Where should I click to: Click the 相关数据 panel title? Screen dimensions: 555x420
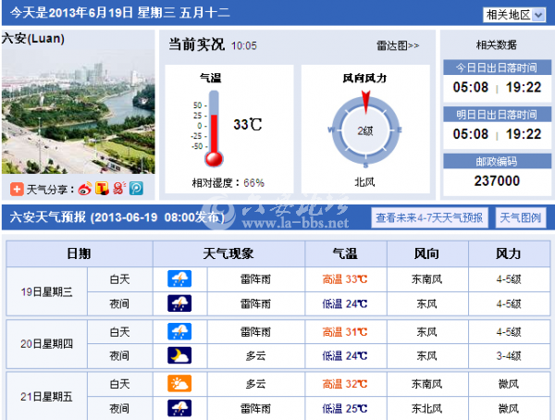pos(496,45)
